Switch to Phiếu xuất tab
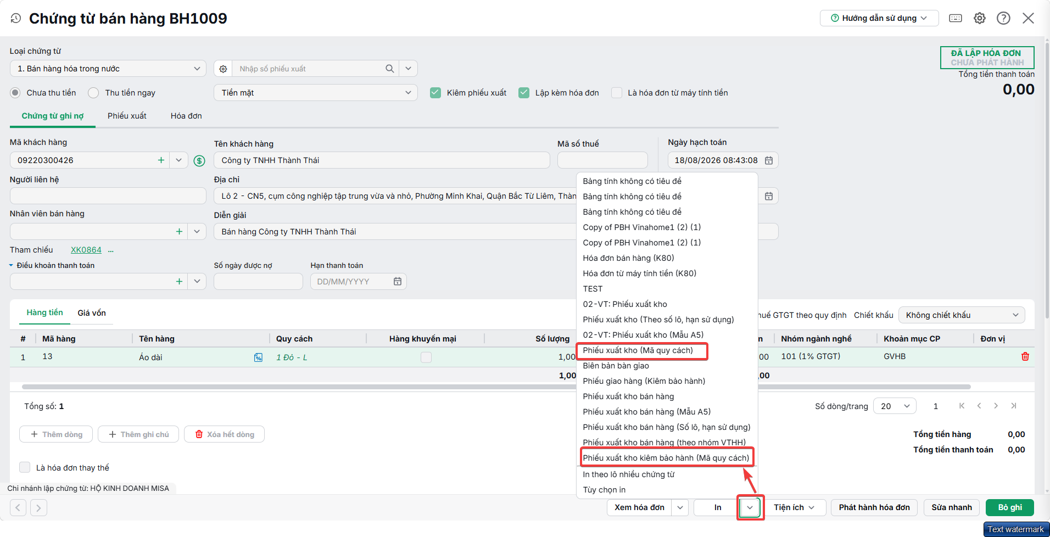Image resolution: width=1050 pixels, height=537 pixels. [x=127, y=116]
